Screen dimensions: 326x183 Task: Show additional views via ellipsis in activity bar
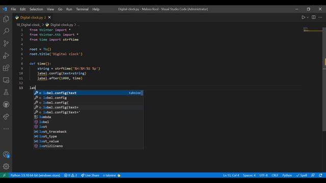click(6, 129)
